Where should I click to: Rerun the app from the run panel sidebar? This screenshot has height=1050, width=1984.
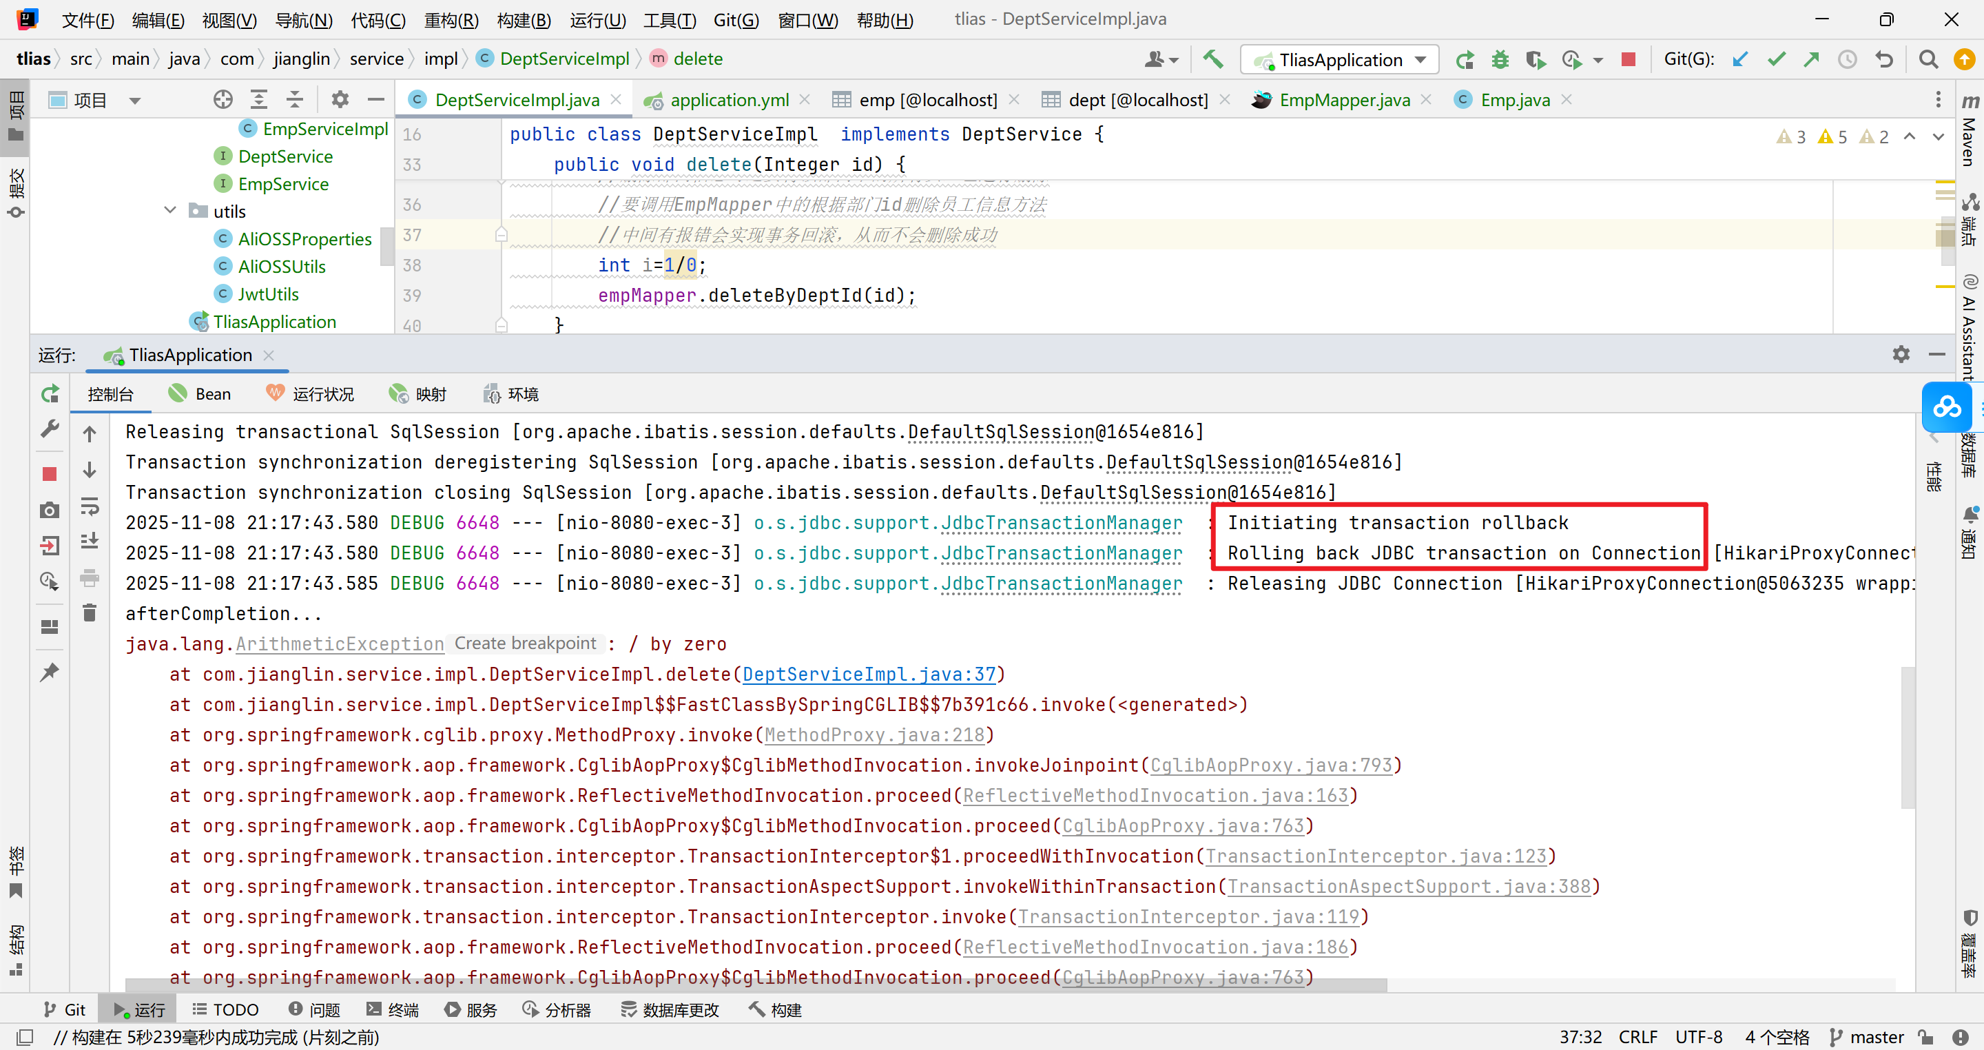point(50,393)
